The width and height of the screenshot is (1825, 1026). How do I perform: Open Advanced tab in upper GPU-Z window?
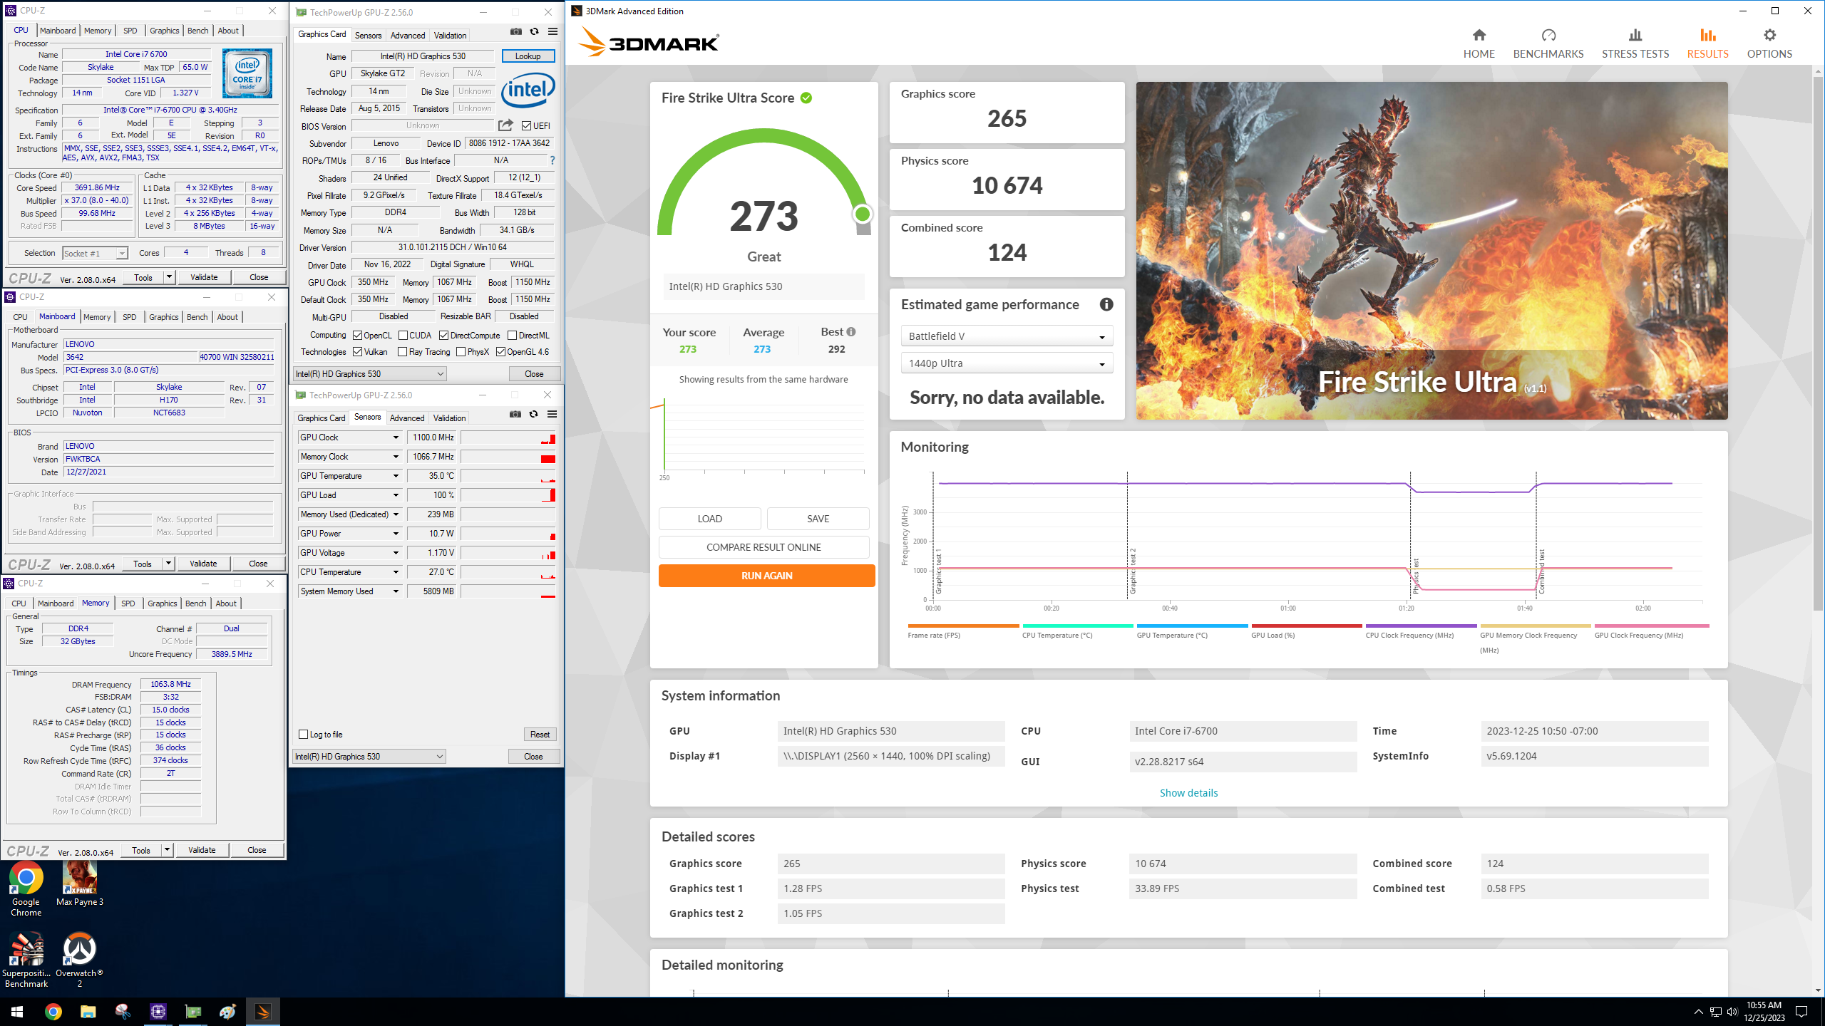(x=408, y=36)
